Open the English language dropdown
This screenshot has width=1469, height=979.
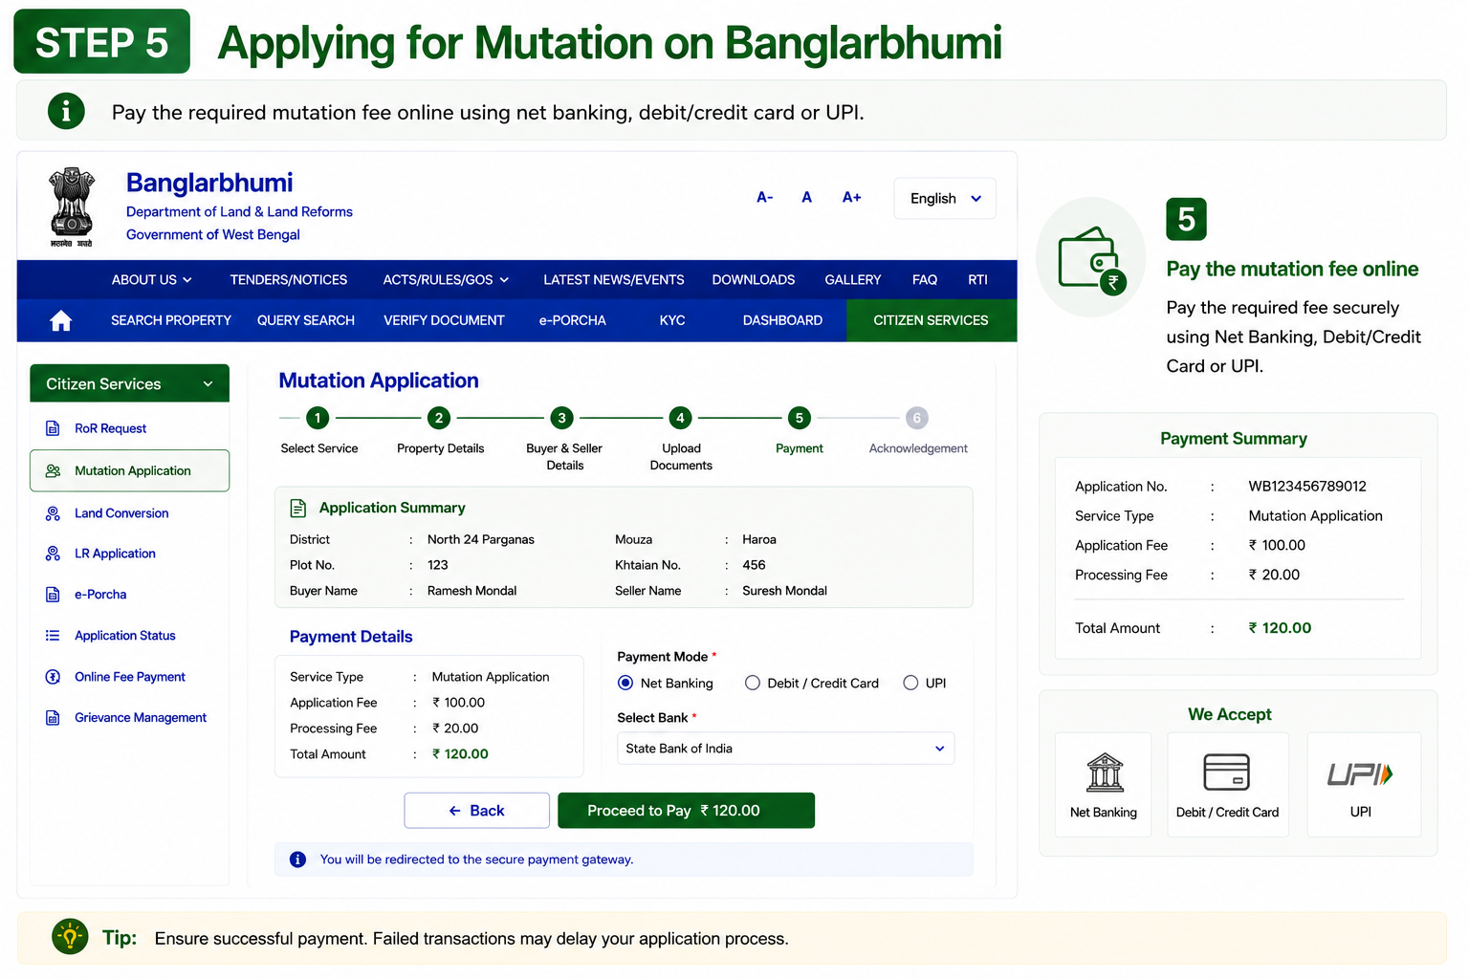[945, 198]
